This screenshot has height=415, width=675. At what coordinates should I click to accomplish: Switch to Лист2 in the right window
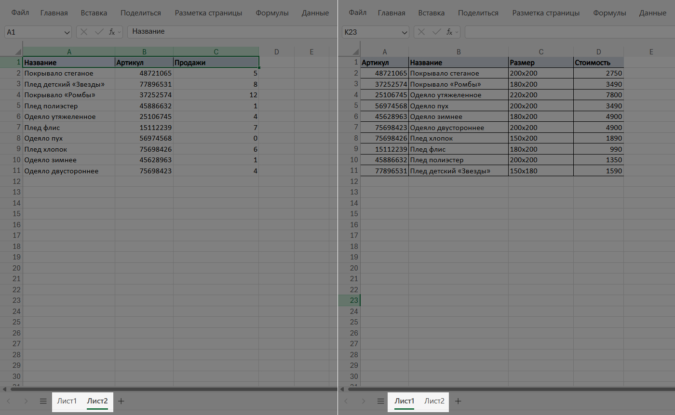tap(434, 401)
